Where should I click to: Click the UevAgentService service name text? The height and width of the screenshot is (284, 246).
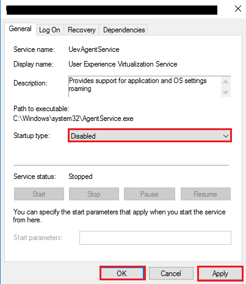point(94,49)
